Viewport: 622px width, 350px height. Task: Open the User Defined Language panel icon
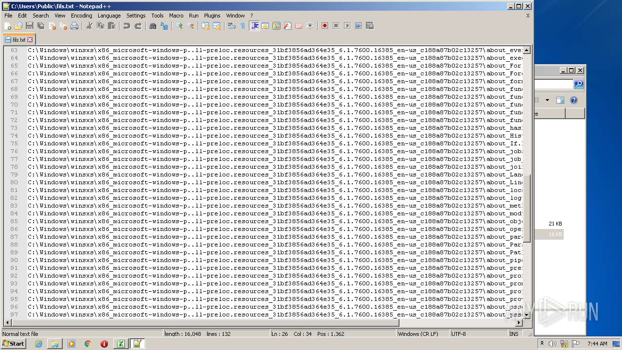click(265, 26)
